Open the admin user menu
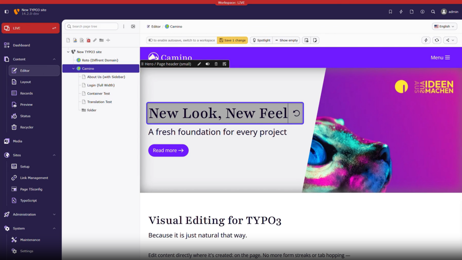 point(449,12)
